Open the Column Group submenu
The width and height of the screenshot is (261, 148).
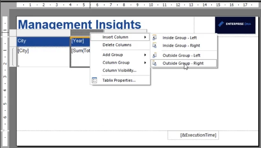(120, 63)
